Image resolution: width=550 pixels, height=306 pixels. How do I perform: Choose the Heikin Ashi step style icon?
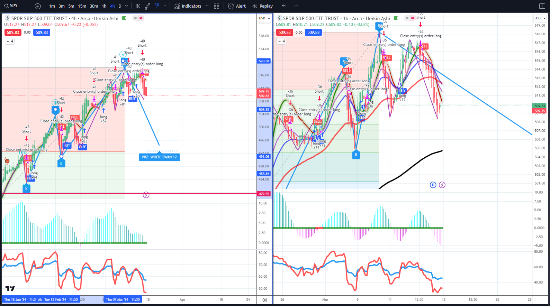tap(147, 6)
